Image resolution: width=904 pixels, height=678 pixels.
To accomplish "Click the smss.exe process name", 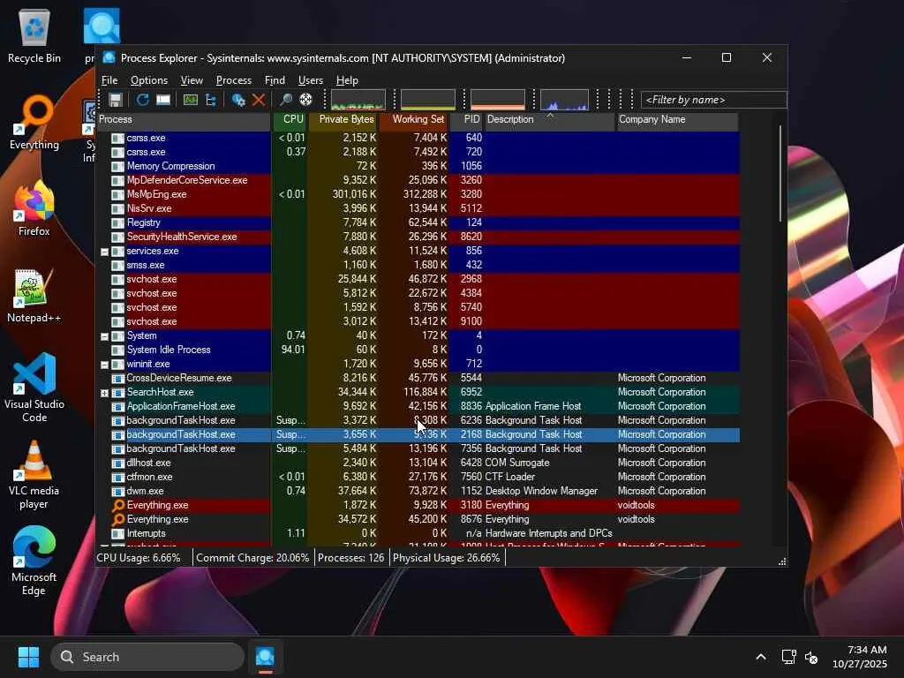I will 146,265.
